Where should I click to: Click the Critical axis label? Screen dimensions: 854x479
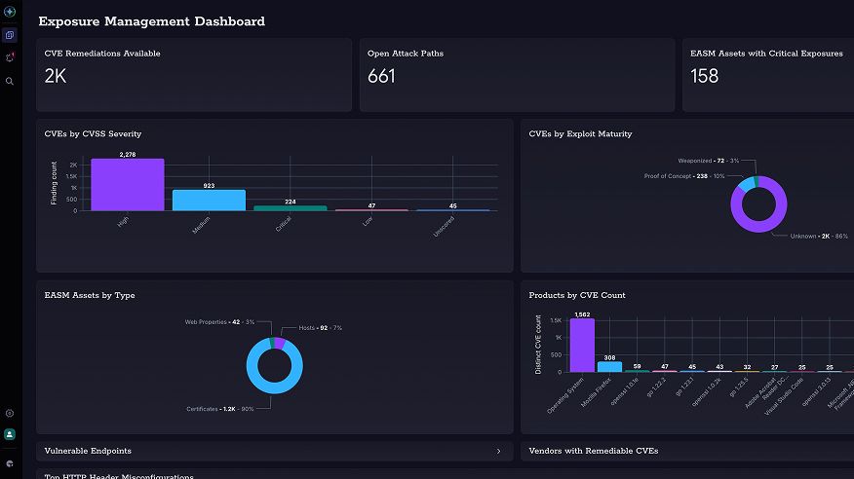[x=284, y=224]
